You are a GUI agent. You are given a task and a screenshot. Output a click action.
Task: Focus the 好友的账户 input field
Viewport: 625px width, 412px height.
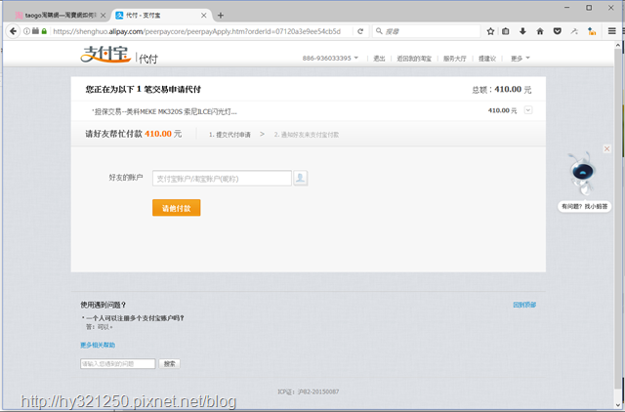[222, 178]
